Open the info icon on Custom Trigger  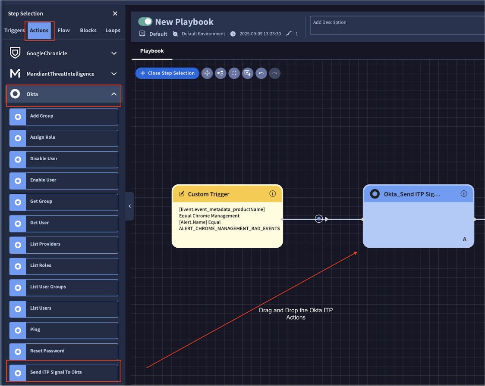click(273, 194)
